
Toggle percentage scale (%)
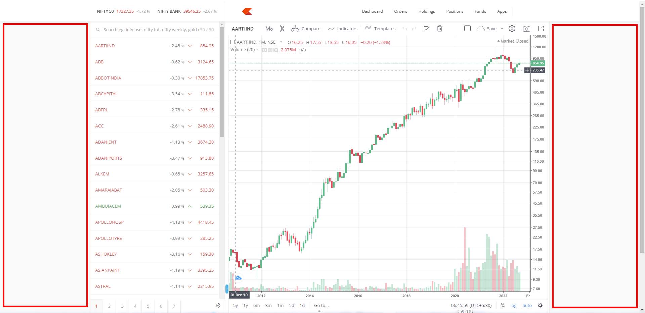(503, 305)
